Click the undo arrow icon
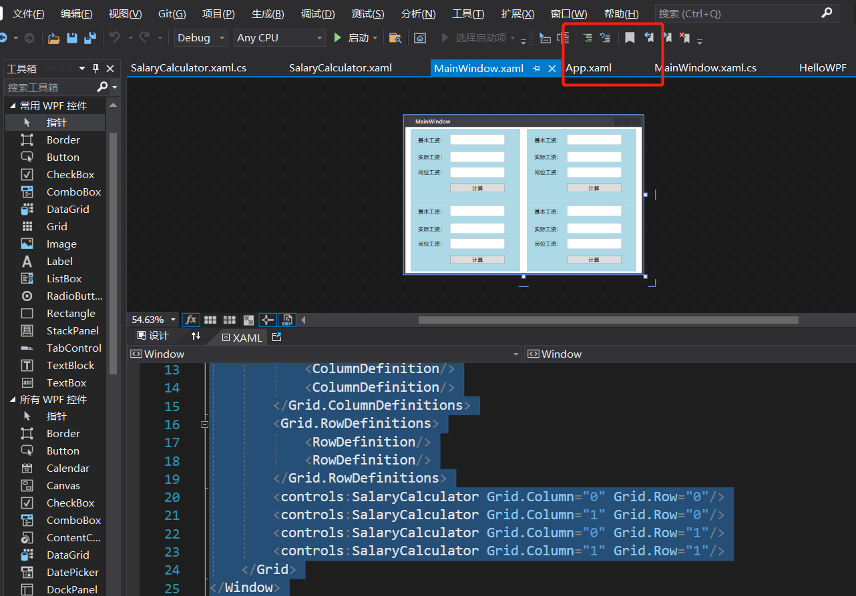Screen dimensions: 856x596 point(115,37)
